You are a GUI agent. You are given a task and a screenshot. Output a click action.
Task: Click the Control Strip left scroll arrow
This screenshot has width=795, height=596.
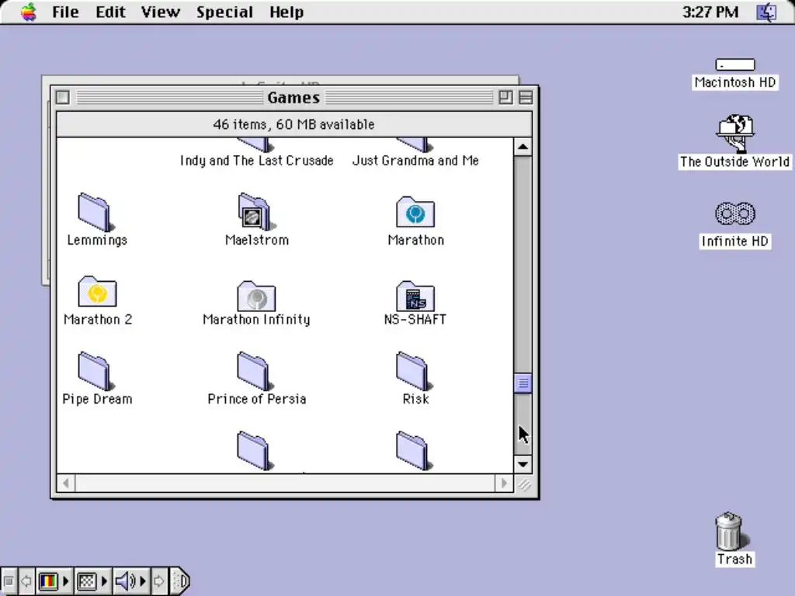coord(26,580)
